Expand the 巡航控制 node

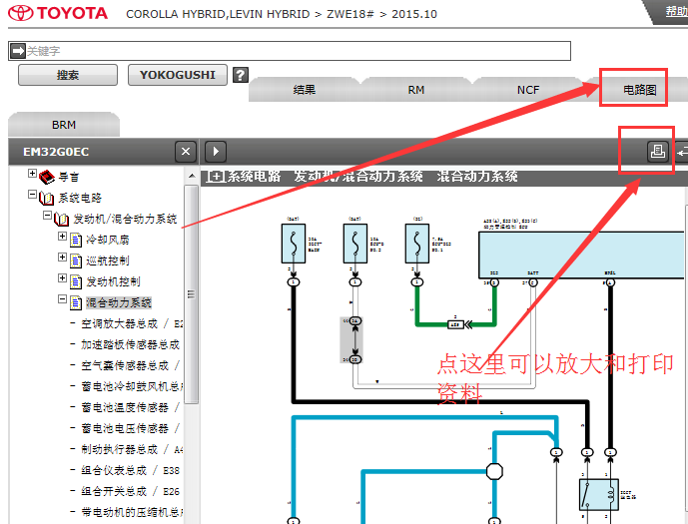(x=62, y=257)
